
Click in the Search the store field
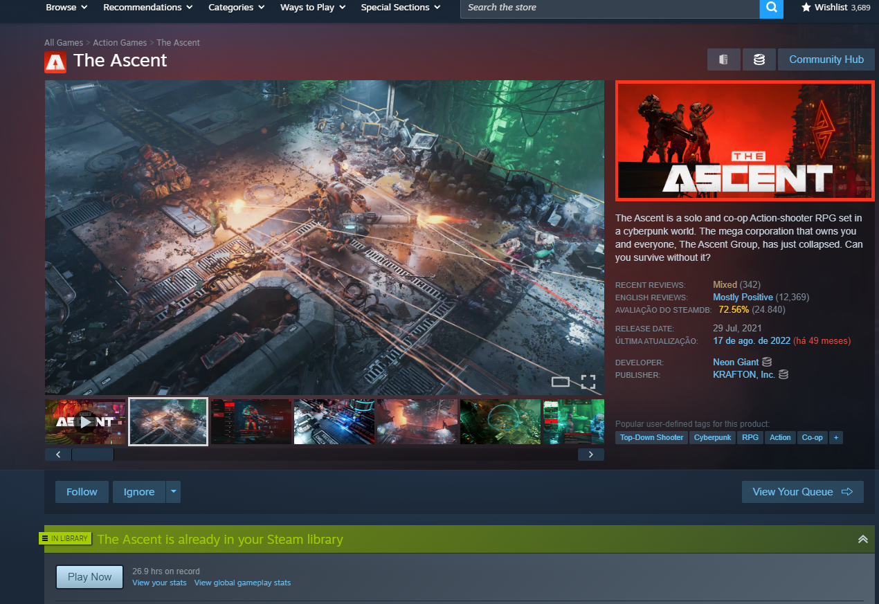610,8
